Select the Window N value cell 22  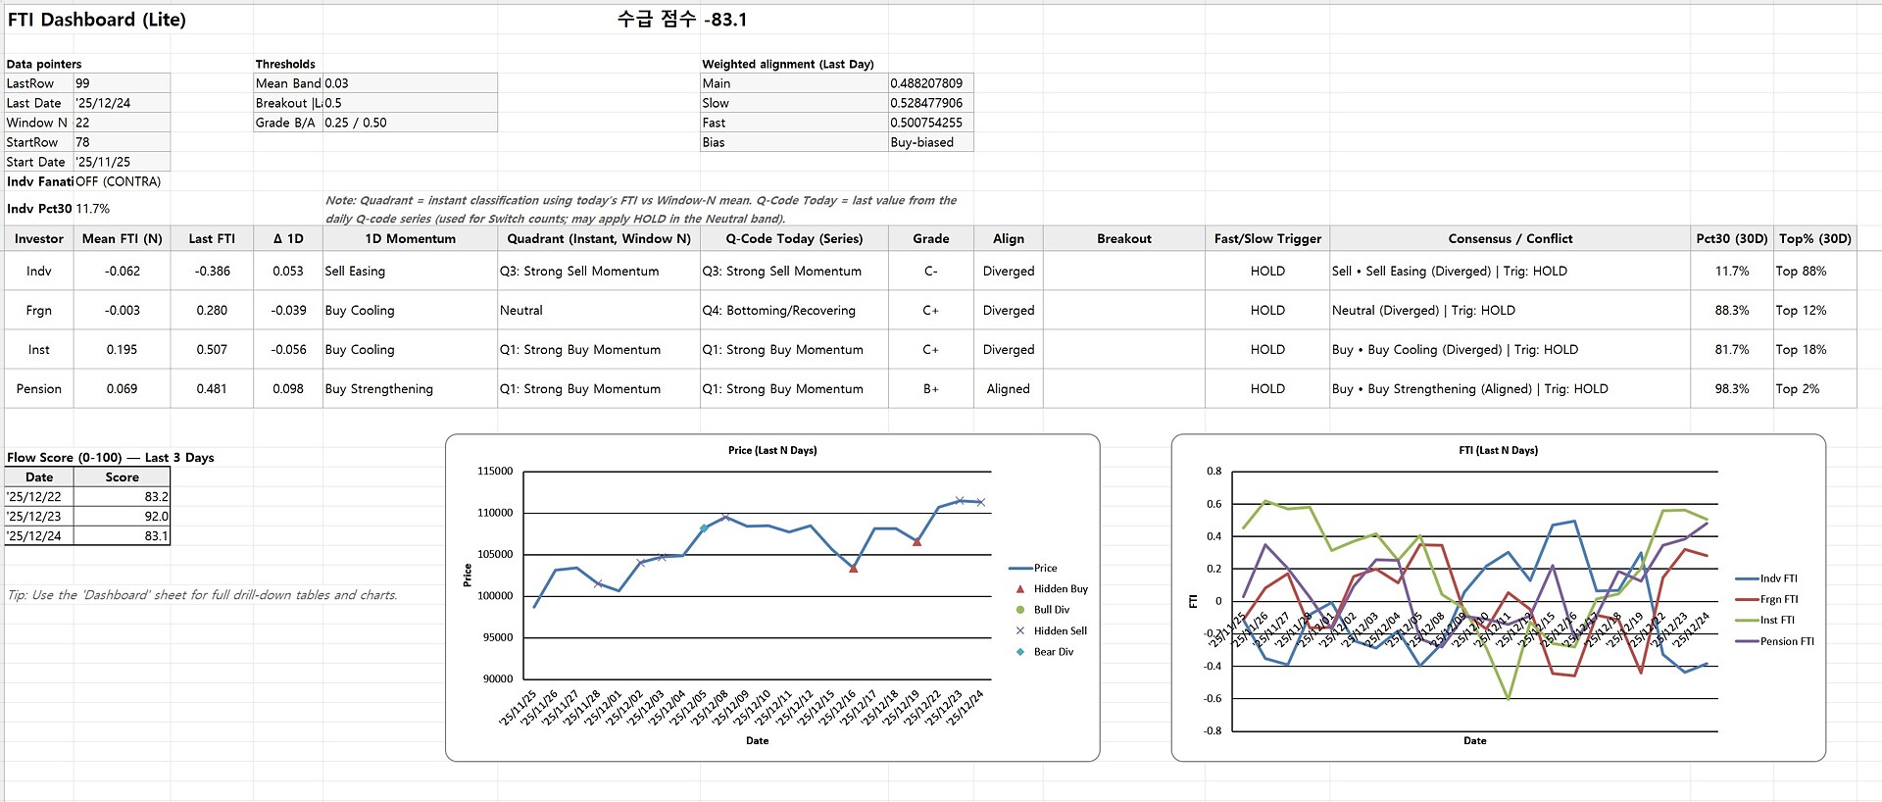tap(122, 123)
